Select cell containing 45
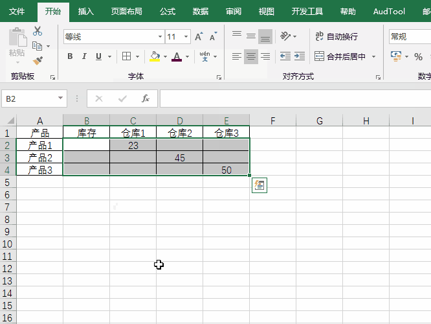This screenshot has height=324, width=431. pos(179,157)
